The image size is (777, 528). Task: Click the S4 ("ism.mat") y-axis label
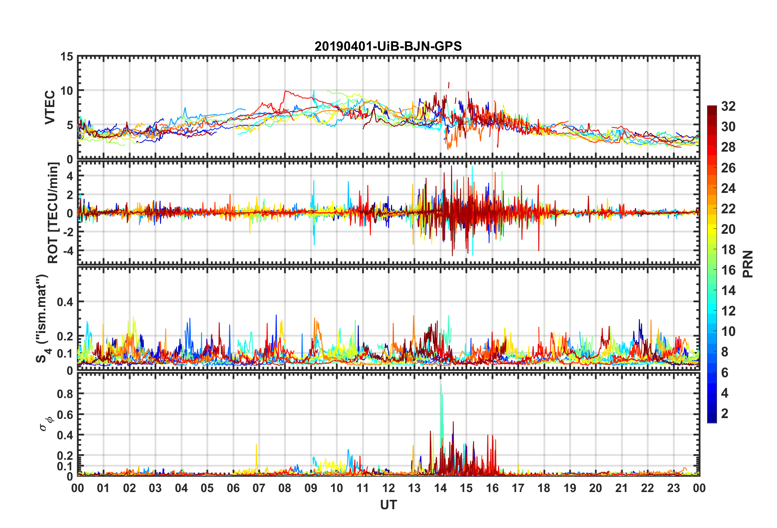(42, 318)
